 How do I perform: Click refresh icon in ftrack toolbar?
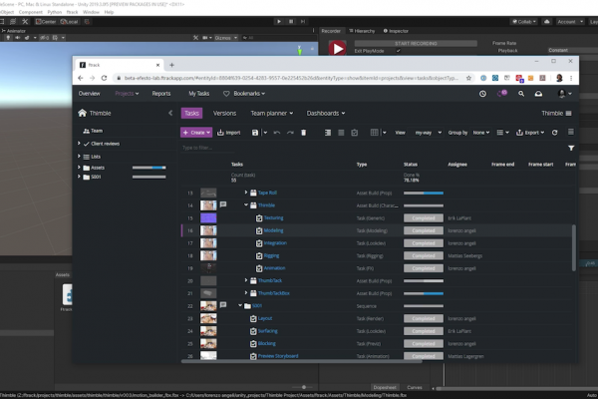pos(555,133)
